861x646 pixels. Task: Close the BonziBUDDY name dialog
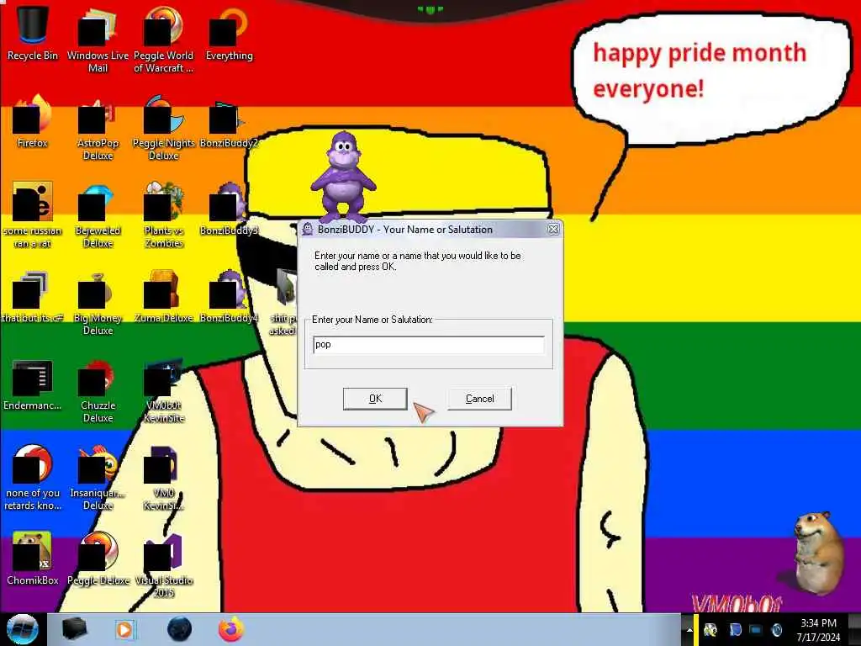click(553, 229)
